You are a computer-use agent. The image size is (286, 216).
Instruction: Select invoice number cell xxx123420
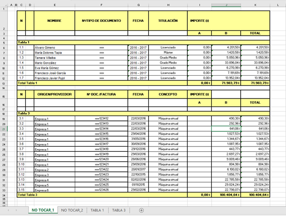(x=102, y=159)
